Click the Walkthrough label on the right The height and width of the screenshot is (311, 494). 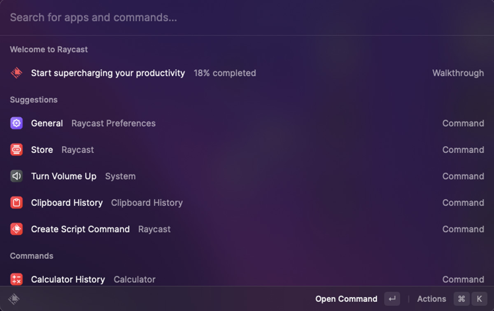tap(458, 73)
